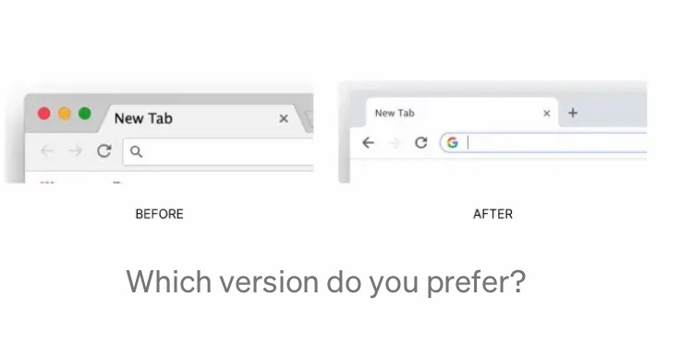
Task: Click the Google G logo in the omnibox
Action: point(452,142)
